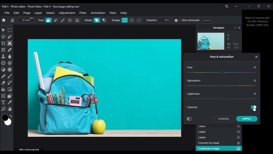The width and height of the screenshot is (273, 154).
Task: Select the Text tool
Action: coord(3,103)
